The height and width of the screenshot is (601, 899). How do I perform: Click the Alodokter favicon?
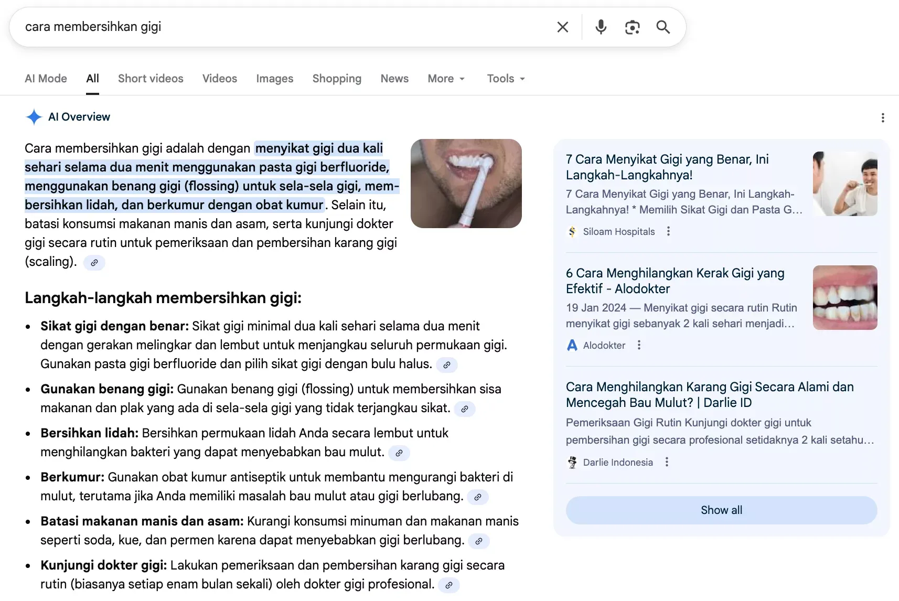tap(572, 345)
